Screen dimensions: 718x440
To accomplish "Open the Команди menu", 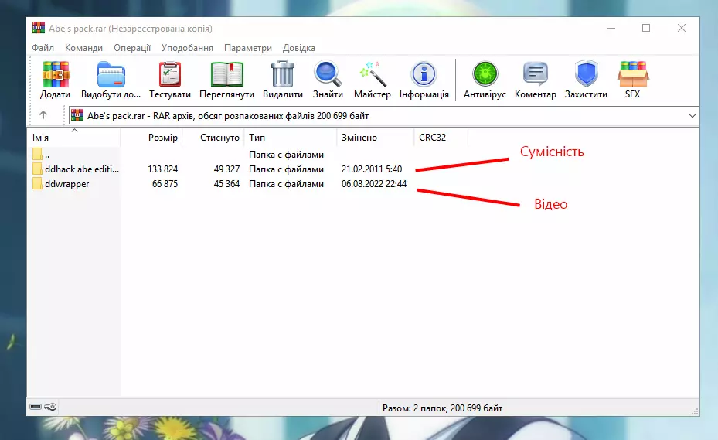I will [83, 48].
